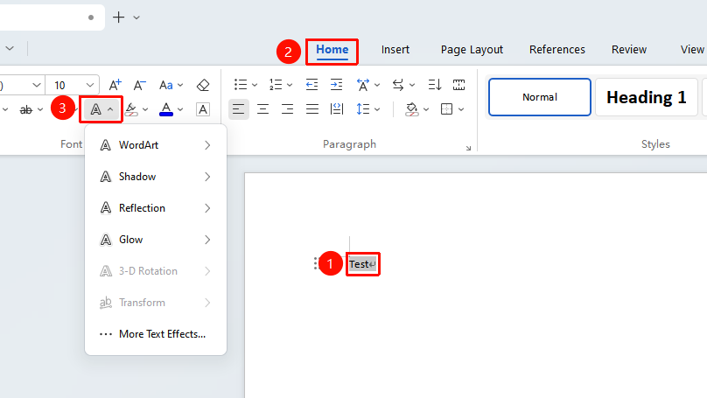The height and width of the screenshot is (398, 707).
Task: Click the text direction arrows icon
Action: tap(397, 85)
